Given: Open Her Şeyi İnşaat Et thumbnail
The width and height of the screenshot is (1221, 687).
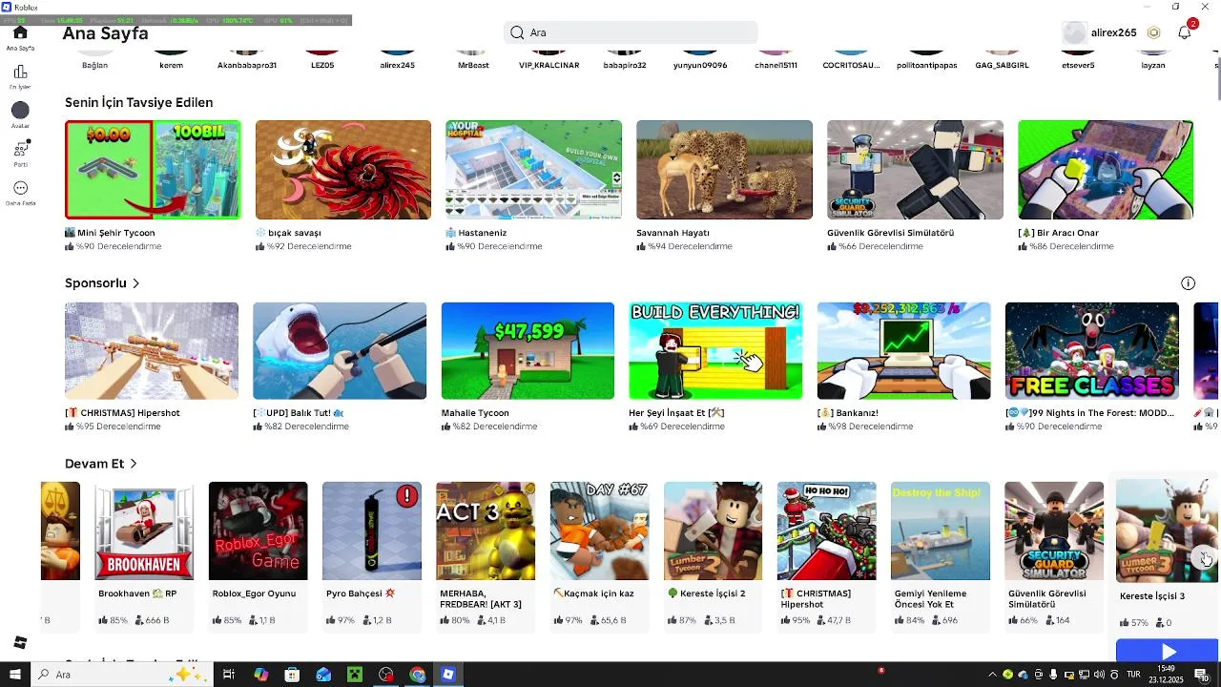Looking at the screenshot, I should (x=715, y=351).
